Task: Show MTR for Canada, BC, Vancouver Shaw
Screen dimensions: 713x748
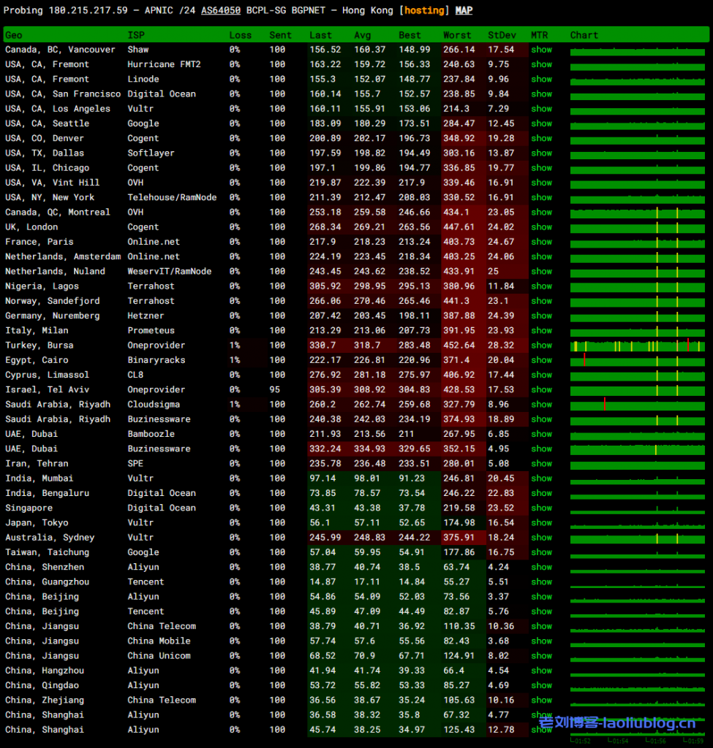Action: coord(541,50)
